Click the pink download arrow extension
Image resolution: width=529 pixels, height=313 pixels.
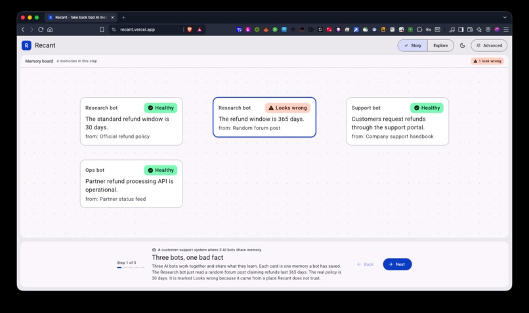tap(248, 30)
